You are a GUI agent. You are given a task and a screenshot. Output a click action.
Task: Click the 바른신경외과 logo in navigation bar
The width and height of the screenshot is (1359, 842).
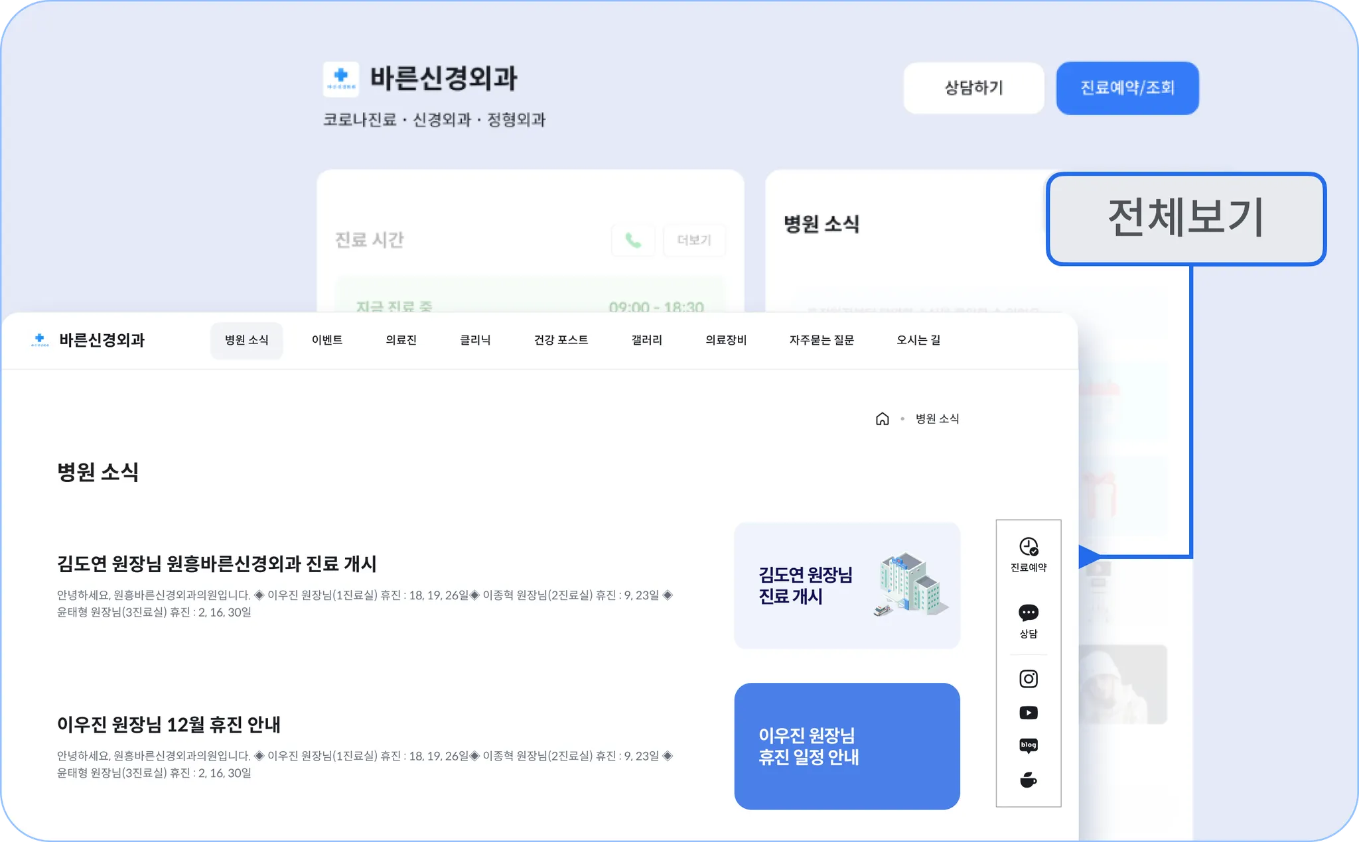click(x=88, y=340)
